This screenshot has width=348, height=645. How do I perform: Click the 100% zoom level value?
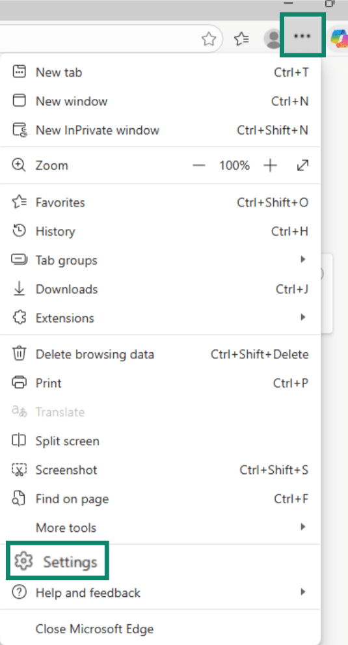234,165
